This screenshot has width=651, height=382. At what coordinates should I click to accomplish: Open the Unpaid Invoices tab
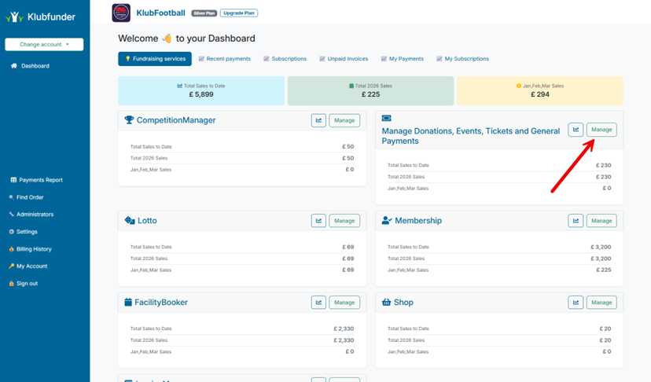pos(344,59)
